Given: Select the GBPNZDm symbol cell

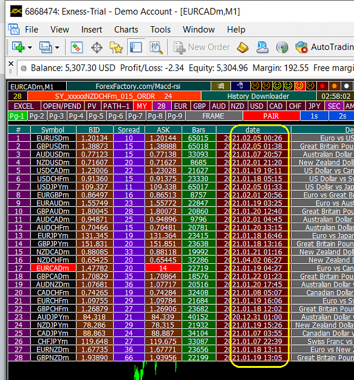Looking at the screenshot, I should (53, 358).
